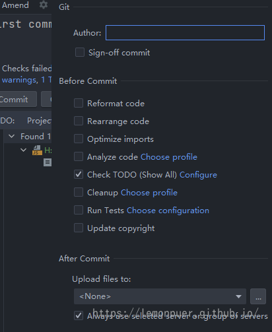This screenshot has height=332, width=272.
Task: Click the TODO item text icon
Action: tap(48, 162)
